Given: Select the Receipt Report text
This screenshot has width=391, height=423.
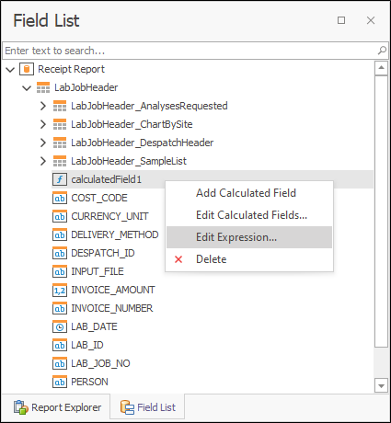Looking at the screenshot, I should coord(71,69).
